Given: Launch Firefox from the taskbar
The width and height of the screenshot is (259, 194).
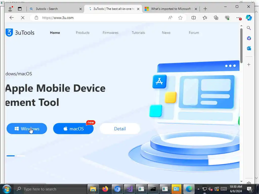Looking at the screenshot, I should pyautogui.click(x=105, y=189).
